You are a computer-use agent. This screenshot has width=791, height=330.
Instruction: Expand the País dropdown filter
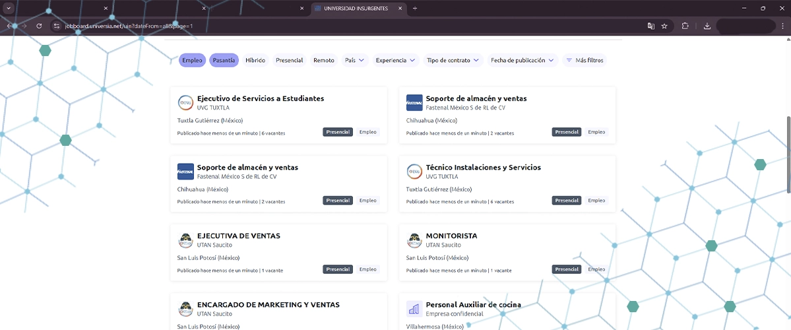click(354, 60)
